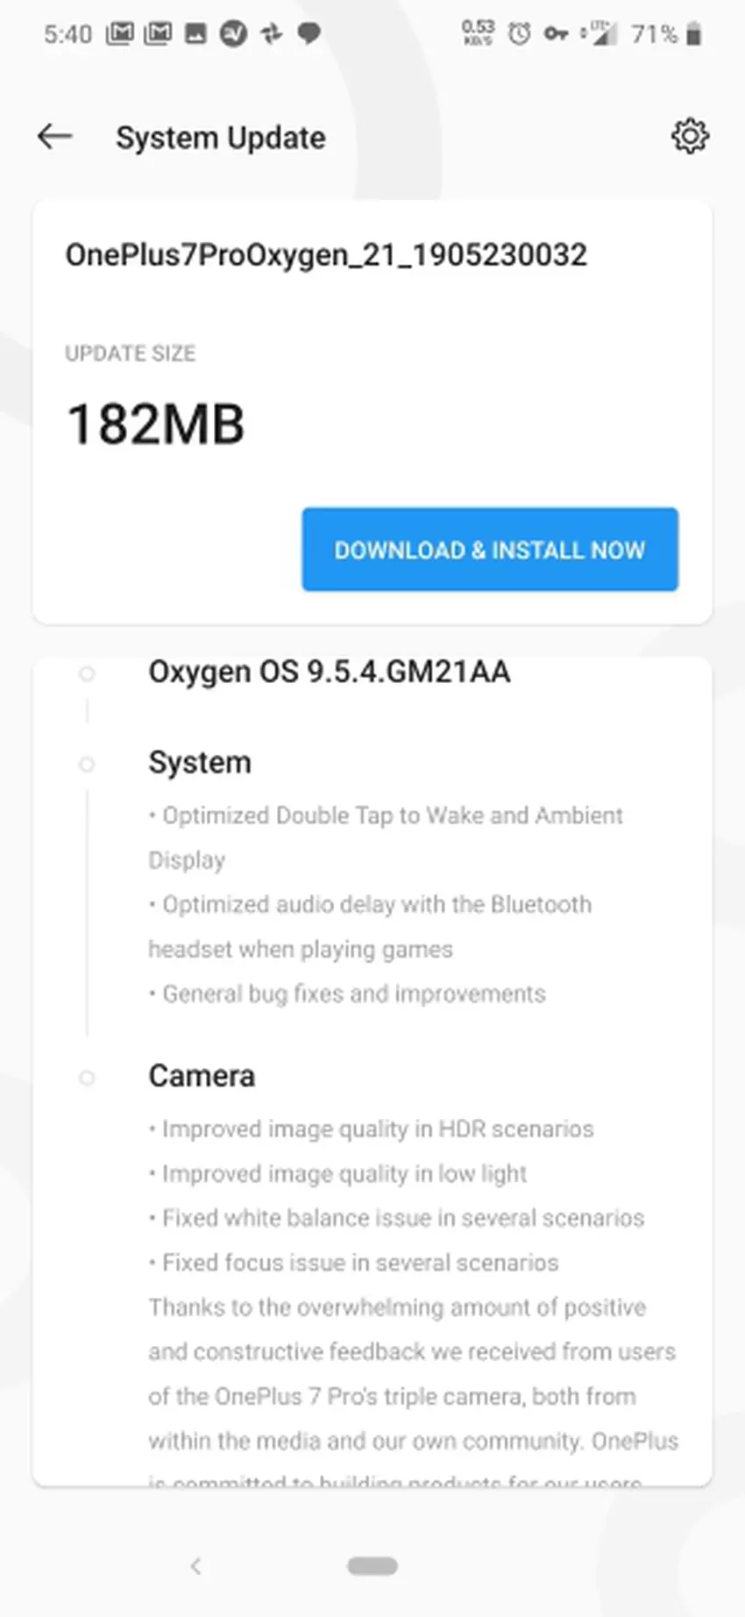Screen dimensions: 745x1617
Task: Tap the pinwheel notification icon
Action: coord(271,34)
